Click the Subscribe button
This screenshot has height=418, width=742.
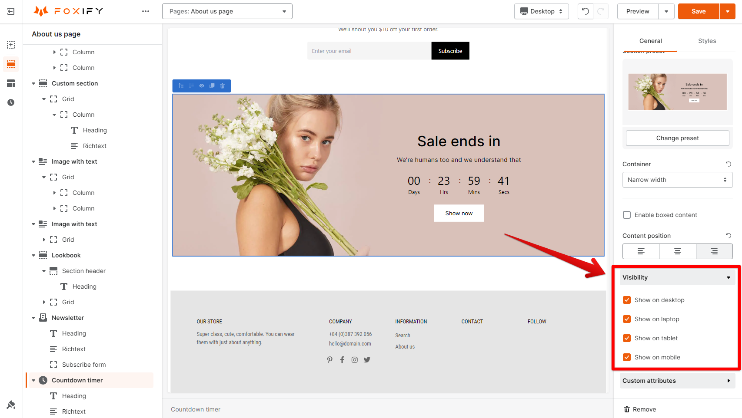pyautogui.click(x=450, y=51)
